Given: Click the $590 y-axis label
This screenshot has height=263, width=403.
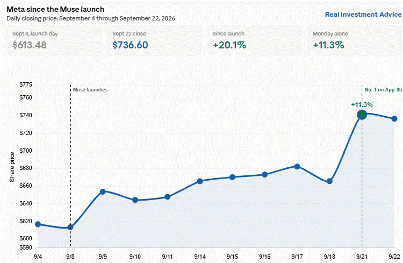Looking at the screenshot, I should [26, 247].
